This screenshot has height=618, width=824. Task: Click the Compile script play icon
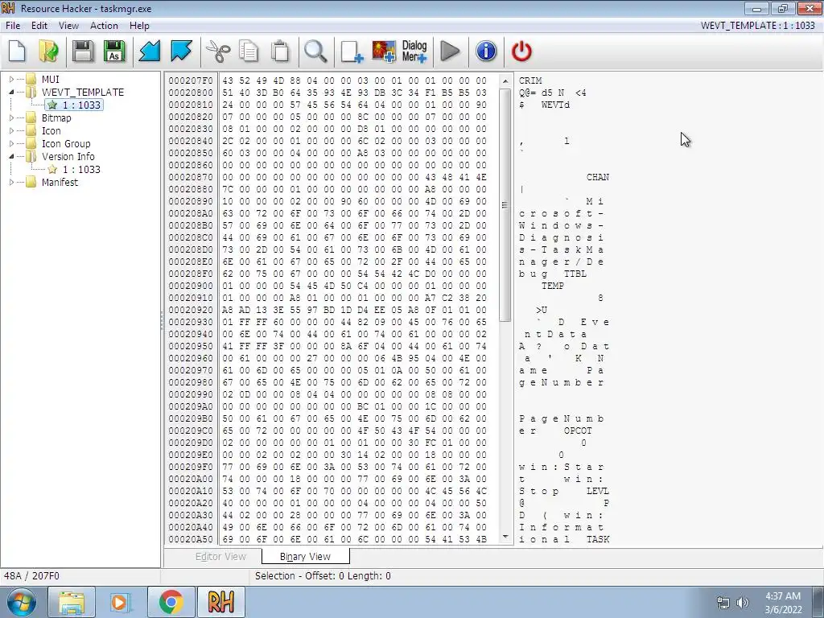[x=450, y=51]
